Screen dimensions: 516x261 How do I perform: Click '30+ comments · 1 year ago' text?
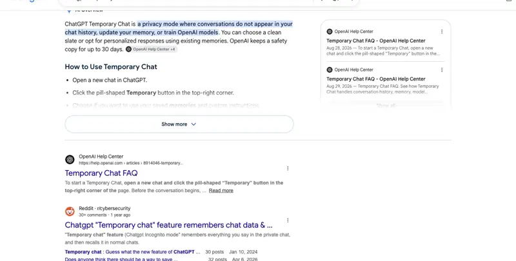click(x=104, y=215)
